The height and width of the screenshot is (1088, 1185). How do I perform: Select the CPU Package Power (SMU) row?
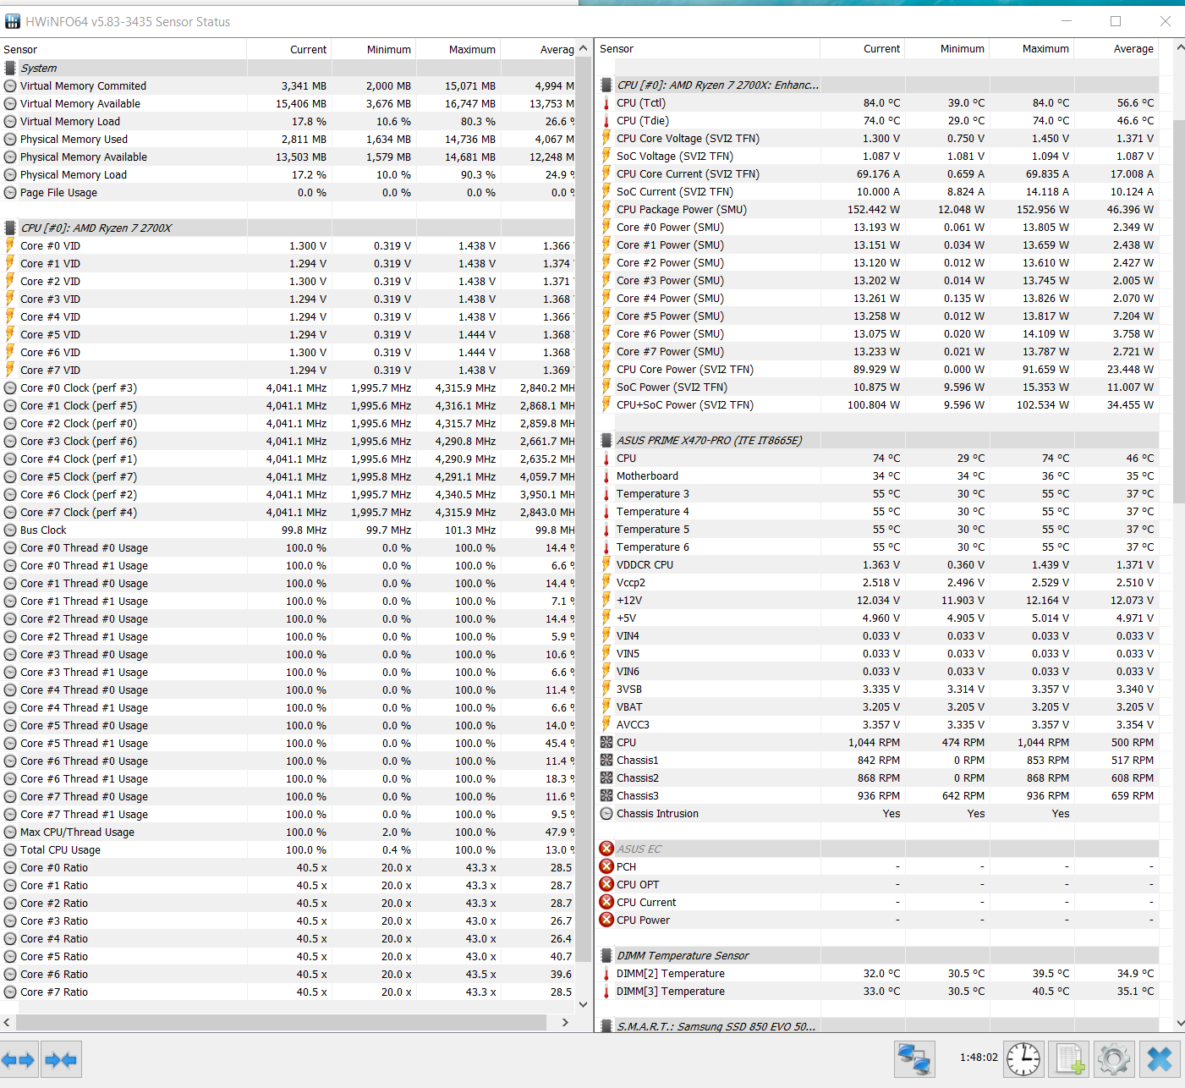[x=878, y=209]
